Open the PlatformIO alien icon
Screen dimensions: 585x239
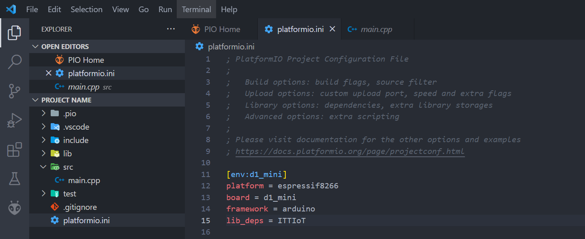click(x=14, y=207)
